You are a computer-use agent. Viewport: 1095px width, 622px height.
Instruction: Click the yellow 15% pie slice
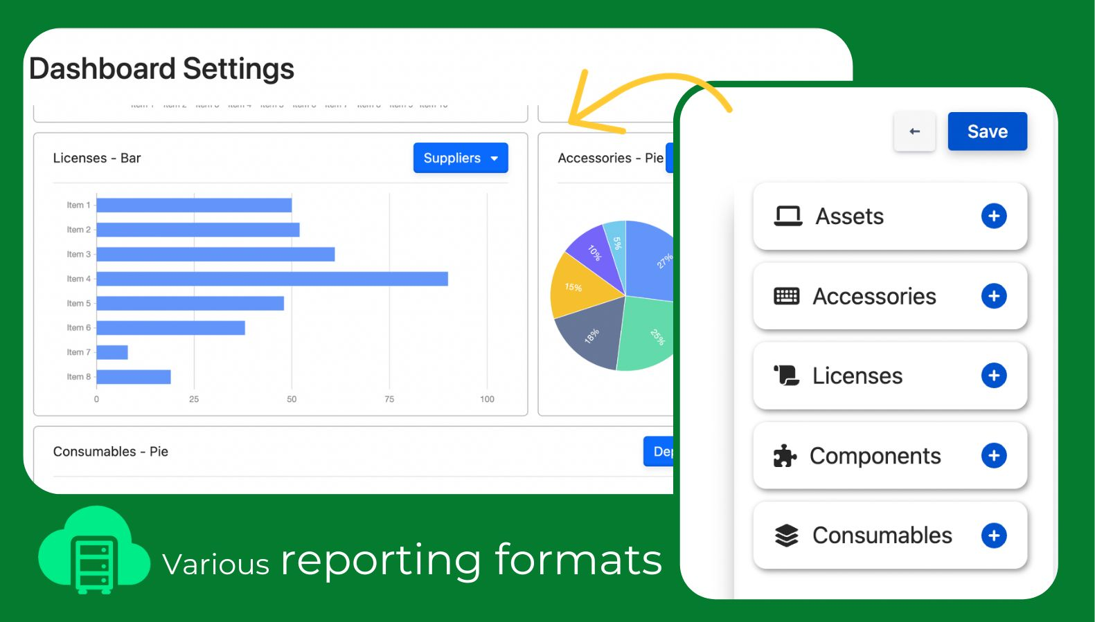[580, 287]
